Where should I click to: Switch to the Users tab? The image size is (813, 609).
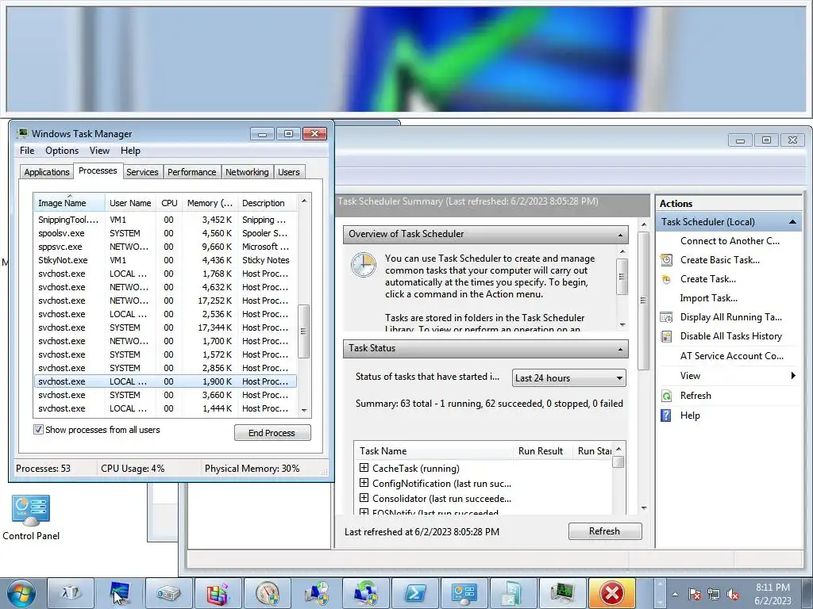pos(289,172)
